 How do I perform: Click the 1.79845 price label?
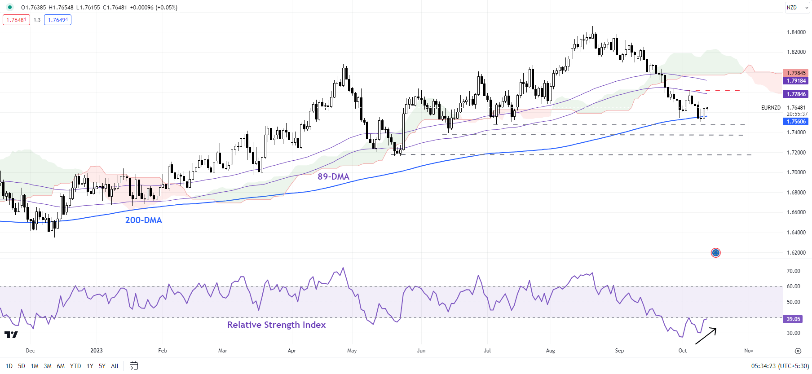tap(796, 73)
